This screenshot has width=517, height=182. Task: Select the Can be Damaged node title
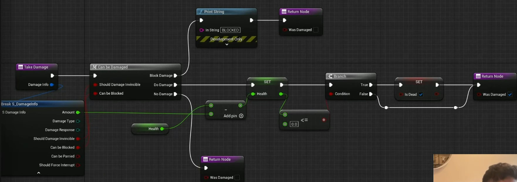point(113,67)
